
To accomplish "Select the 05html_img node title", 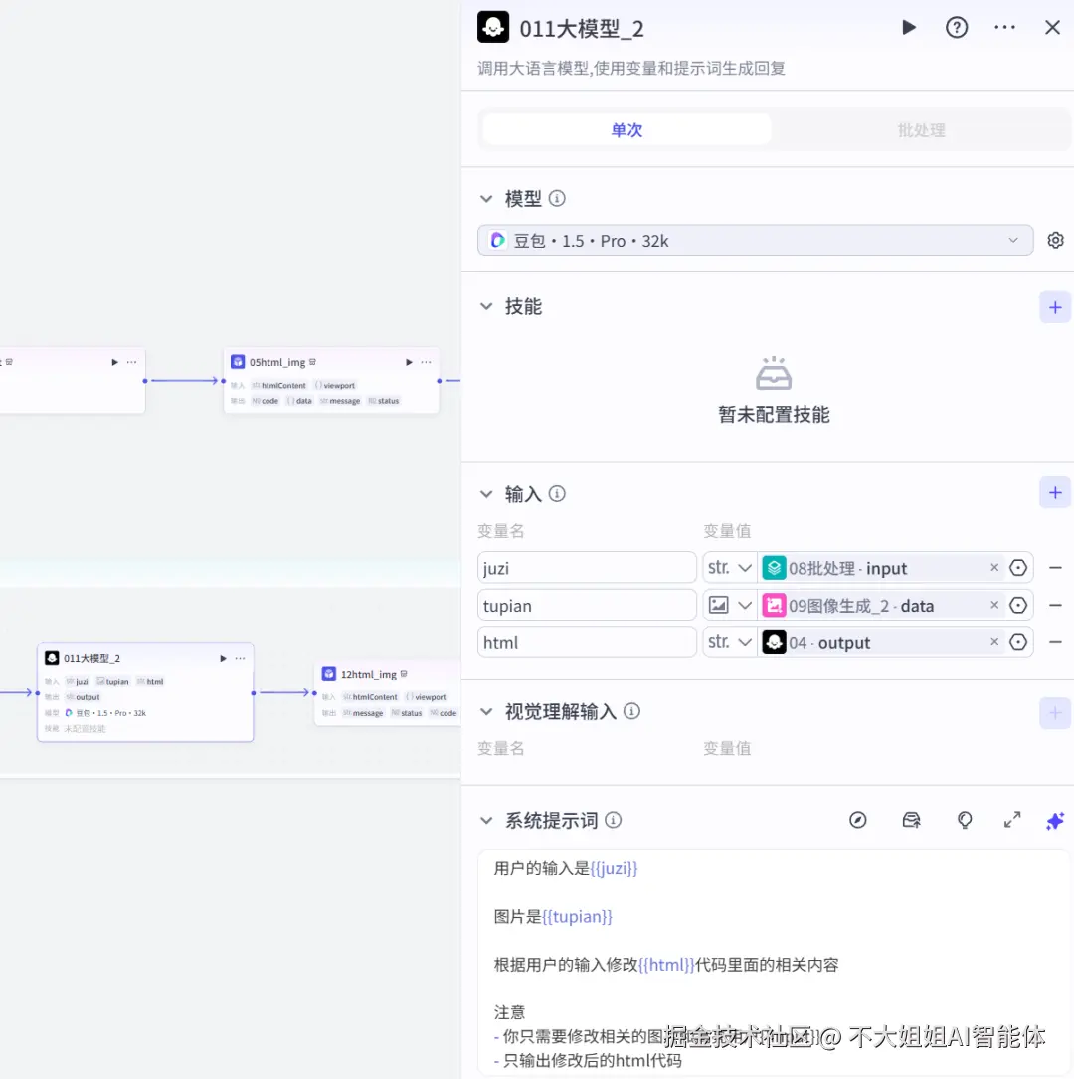I will 277,362.
